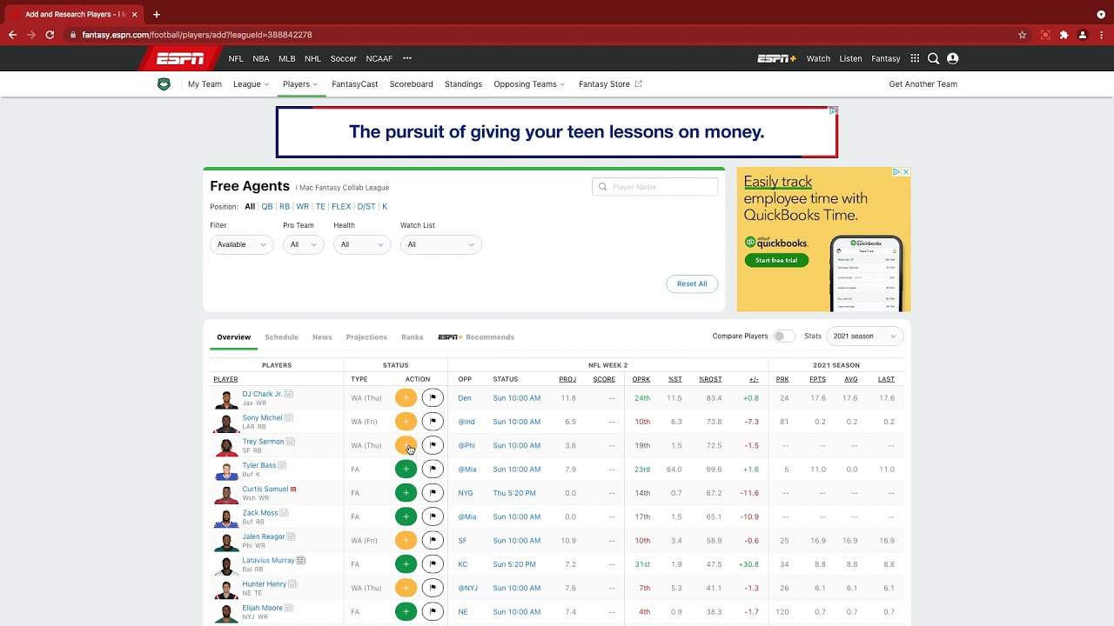Viewport: 1114px width, 626px height.
Task: Reload the page in Chrome
Action: [x=50, y=35]
